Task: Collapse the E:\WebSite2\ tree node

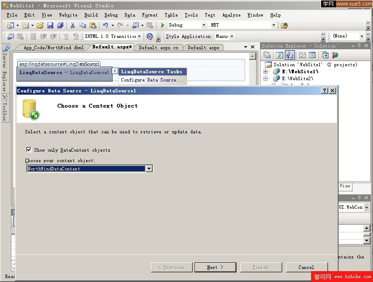Action: pyautogui.click(x=266, y=78)
